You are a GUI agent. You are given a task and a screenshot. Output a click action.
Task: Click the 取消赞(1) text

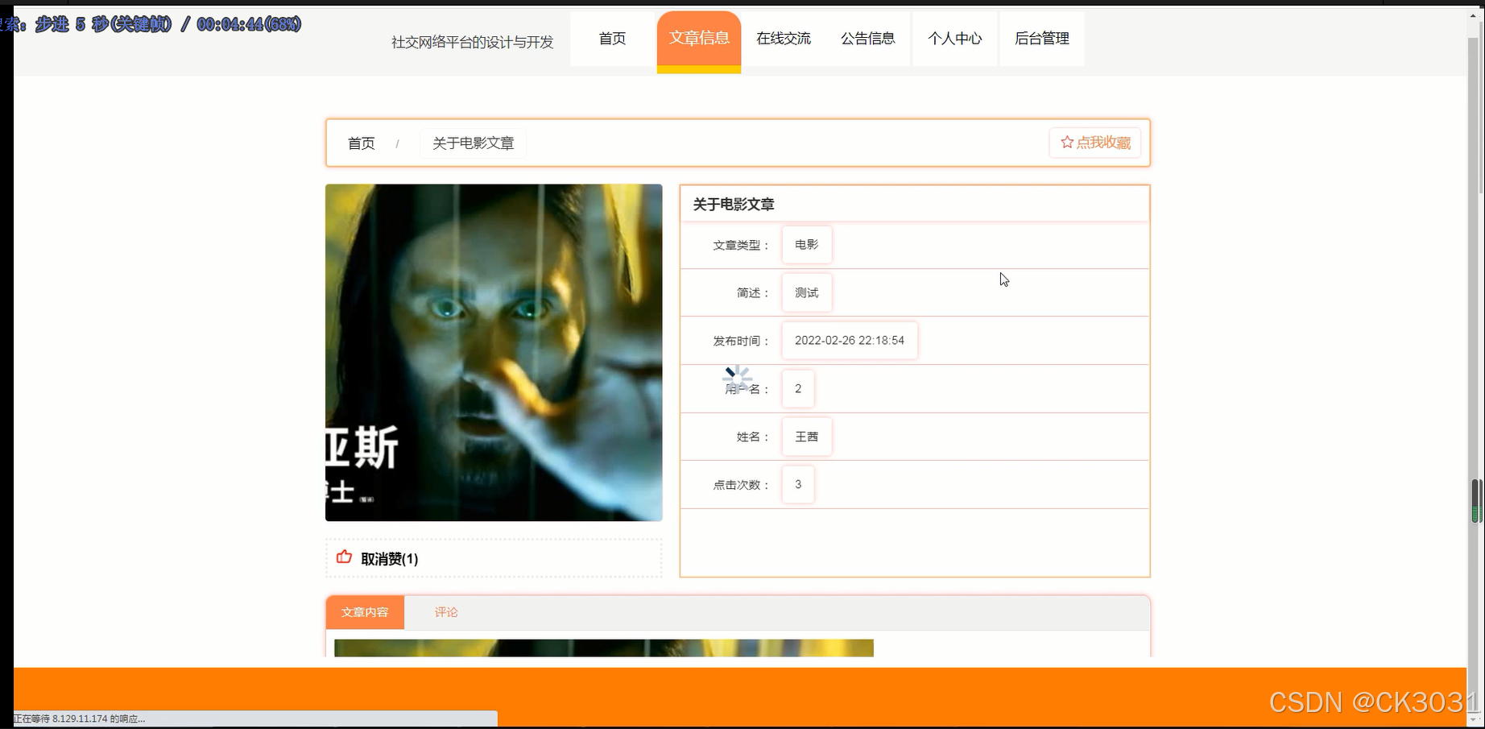tap(390, 558)
